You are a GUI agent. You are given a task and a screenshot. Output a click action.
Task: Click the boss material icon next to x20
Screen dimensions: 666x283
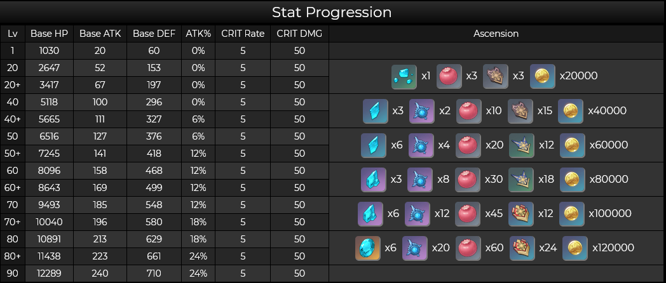[x=415, y=248]
